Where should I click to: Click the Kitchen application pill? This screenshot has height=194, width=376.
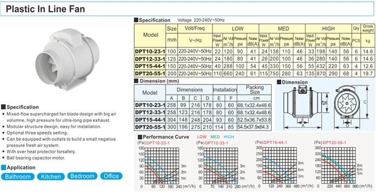click(51, 176)
